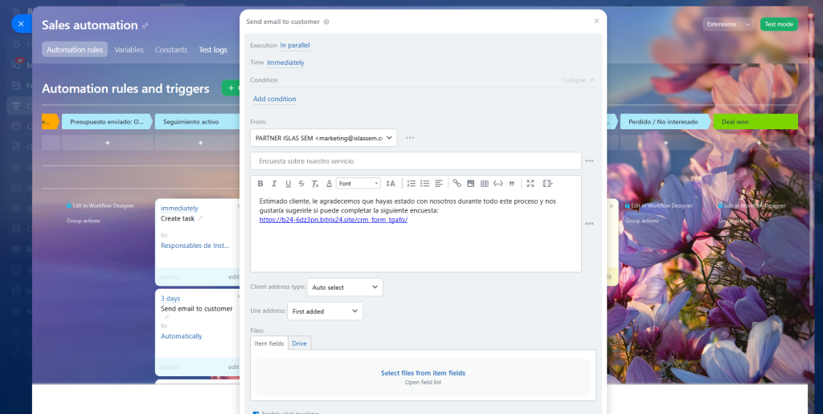Switch to the Drive files tab
Image resolution: width=823 pixels, height=414 pixels.
tap(299, 343)
